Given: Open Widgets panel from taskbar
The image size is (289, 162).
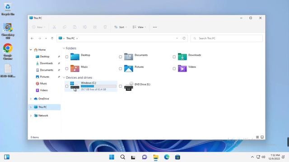Looking at the screenshot, I should [x=7, y=157].
